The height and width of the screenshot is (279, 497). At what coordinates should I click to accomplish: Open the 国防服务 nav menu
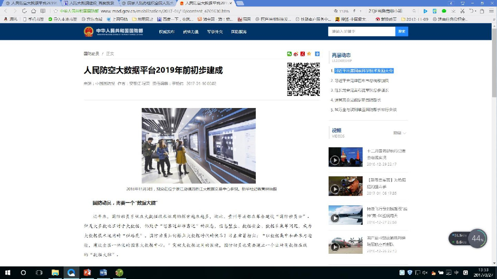pos(239,31)
